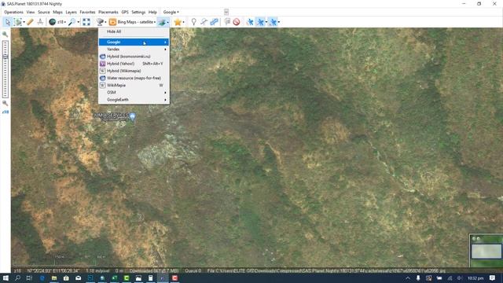Select the add polygon tool icon

[x=214, y=22]
